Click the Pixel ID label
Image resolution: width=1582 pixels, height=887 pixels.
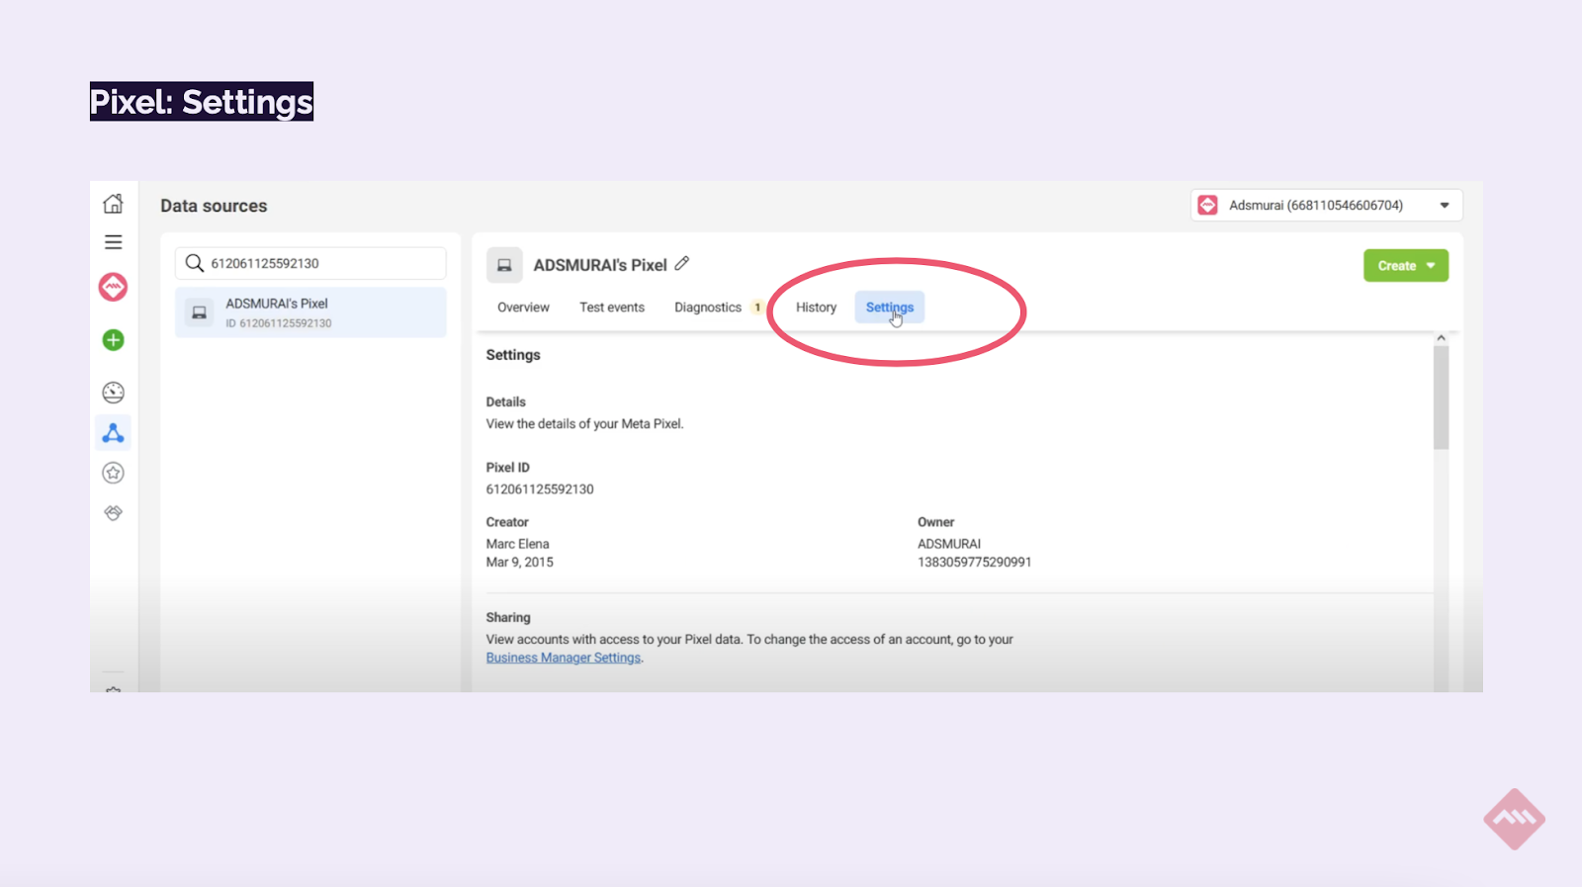[507, 467]
